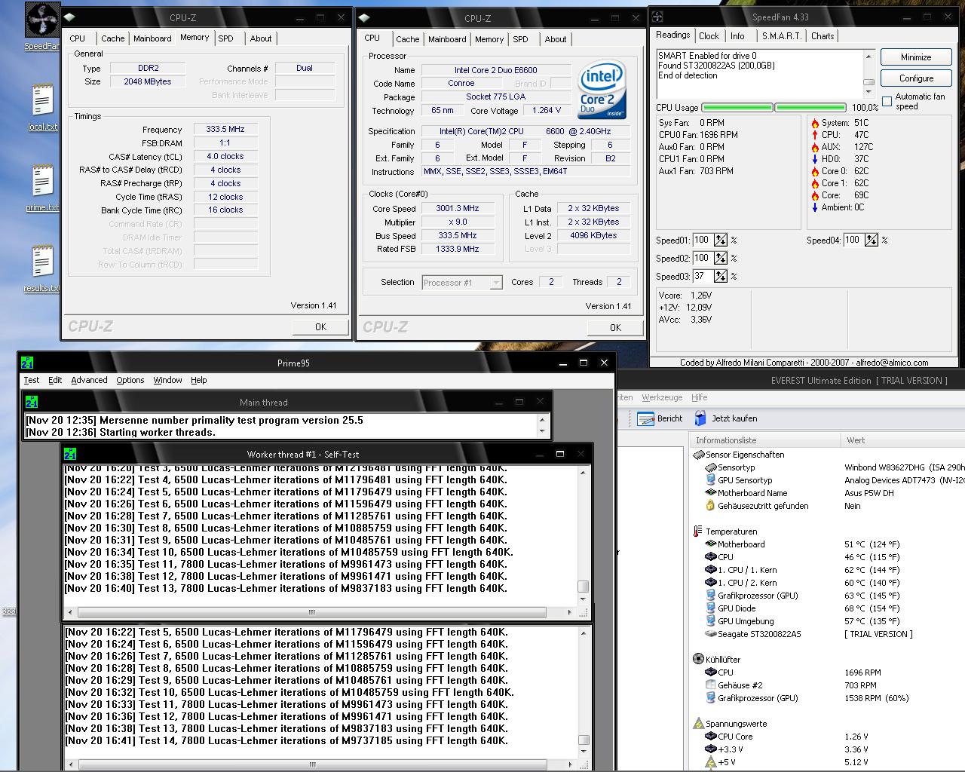Adjust Speed02 spinner arrows

pyautogui.click(x=721, y=259)
